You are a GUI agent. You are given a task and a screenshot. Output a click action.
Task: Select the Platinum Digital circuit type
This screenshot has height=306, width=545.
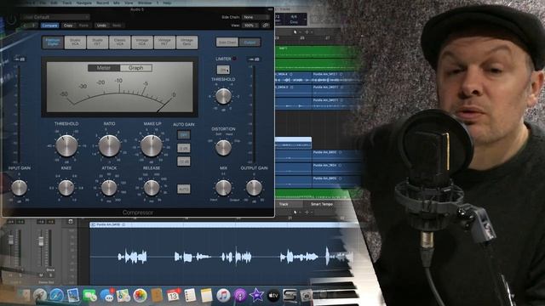[x=53, y=42]
